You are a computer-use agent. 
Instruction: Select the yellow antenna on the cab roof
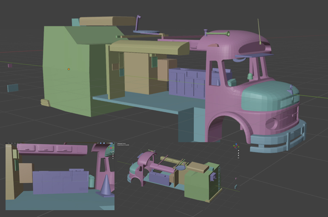(x=259, y=32)
